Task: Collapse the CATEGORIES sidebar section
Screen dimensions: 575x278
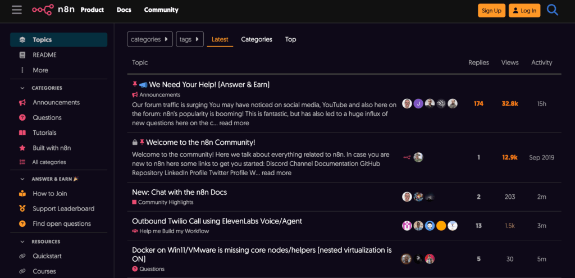Action: (22, 88)
